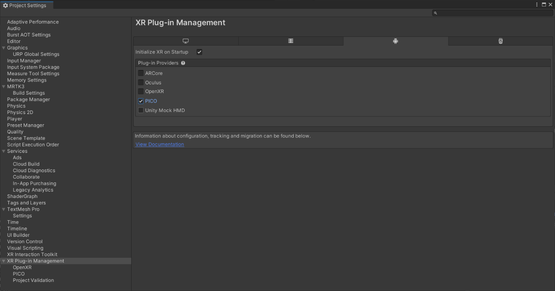The height and width of the screenshot is (291, 555).
Task: Open TextMesh Pro Settings child item
Action: [22, 216]
